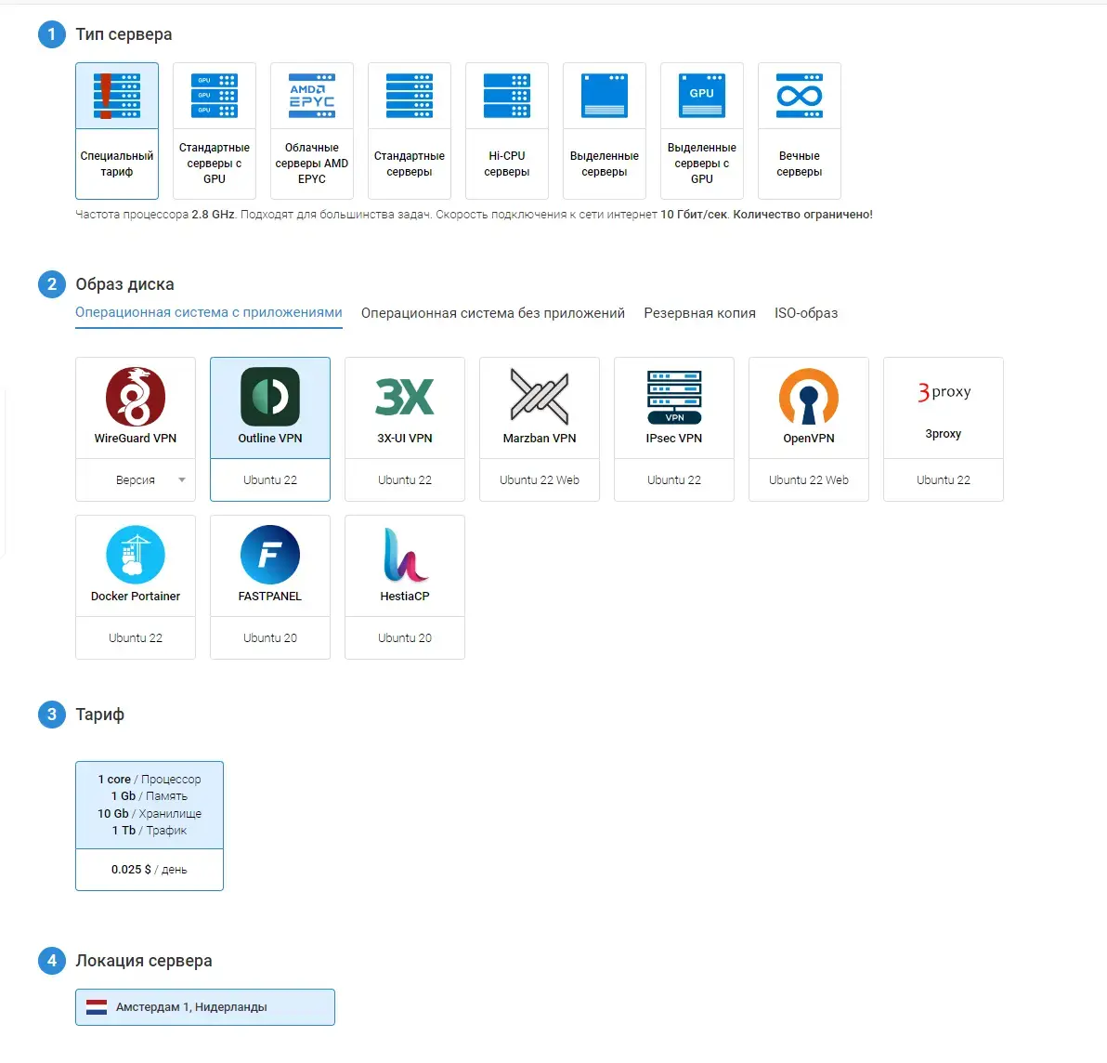The image size is (1107, 1063).
Task: Choose the Outline VPN logo
Action: click(x=270, y=396)
